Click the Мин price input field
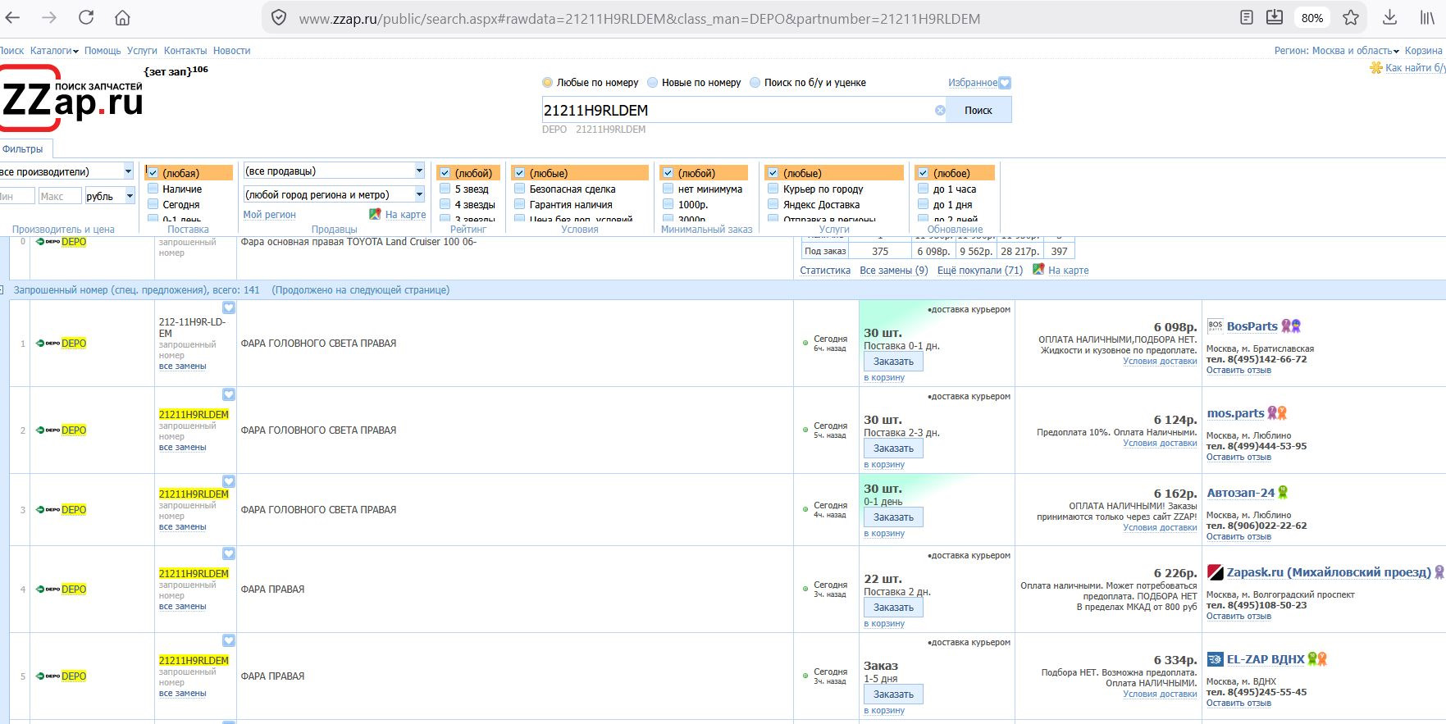 click(16, 196)
